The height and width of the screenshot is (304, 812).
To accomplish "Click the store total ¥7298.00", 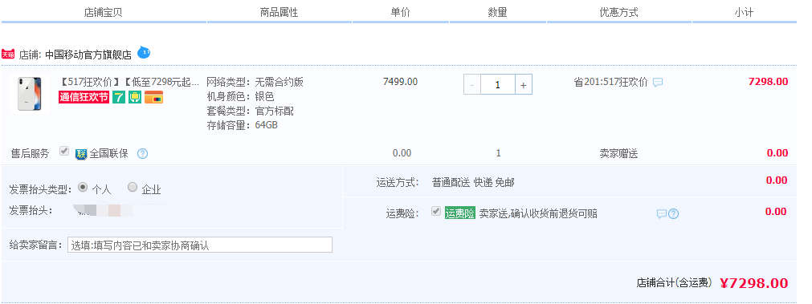I will [754, 283].
